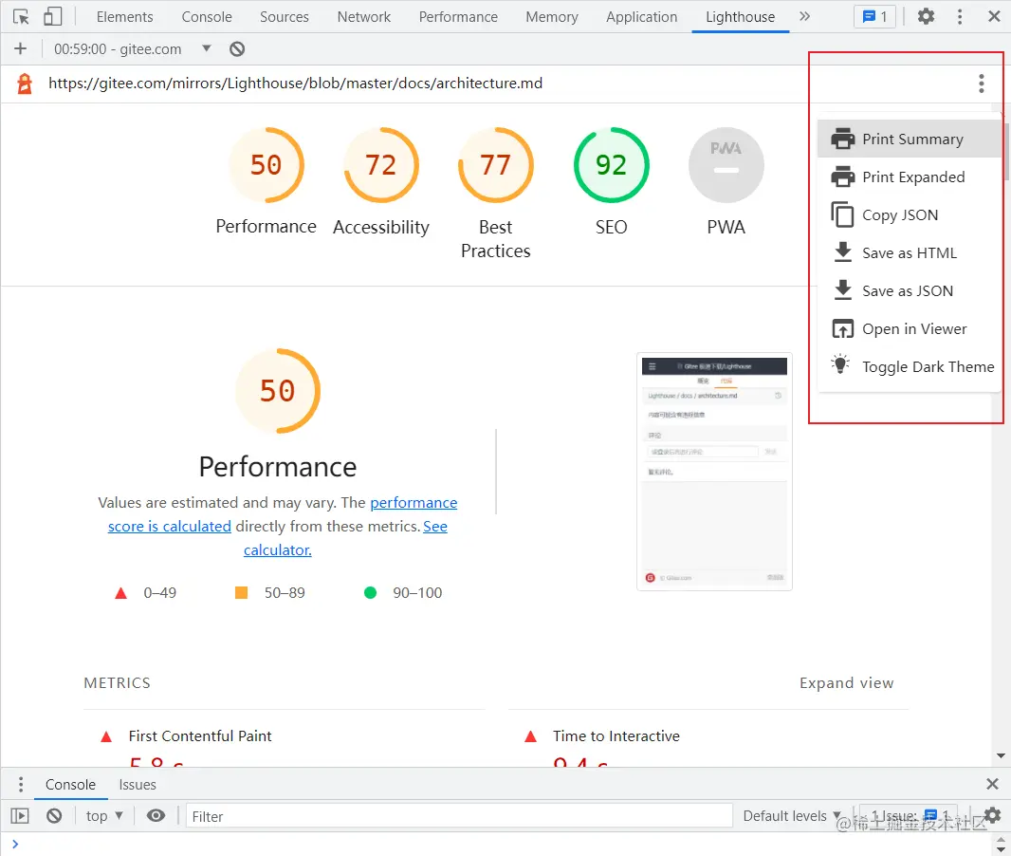1011x856 pixels.
Task: Open the report selector dropdown 00:59:00 gitee.com
Action: 132,49
